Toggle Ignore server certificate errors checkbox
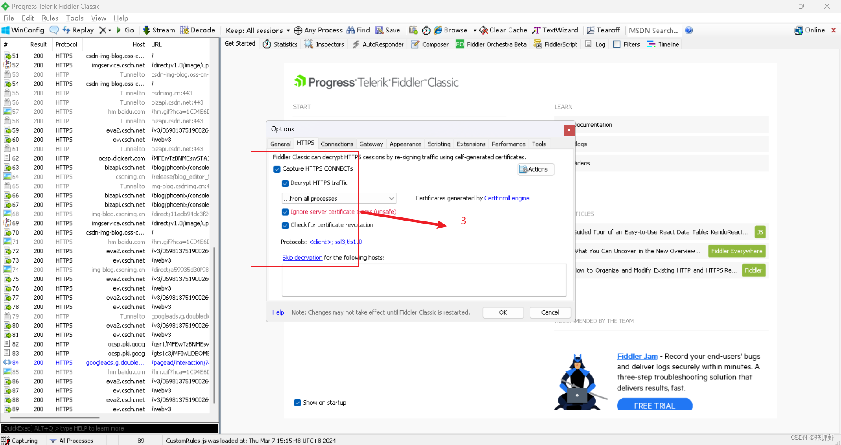Image resolution: width=841 pixels, height=445 pixels. click(285, 212)
